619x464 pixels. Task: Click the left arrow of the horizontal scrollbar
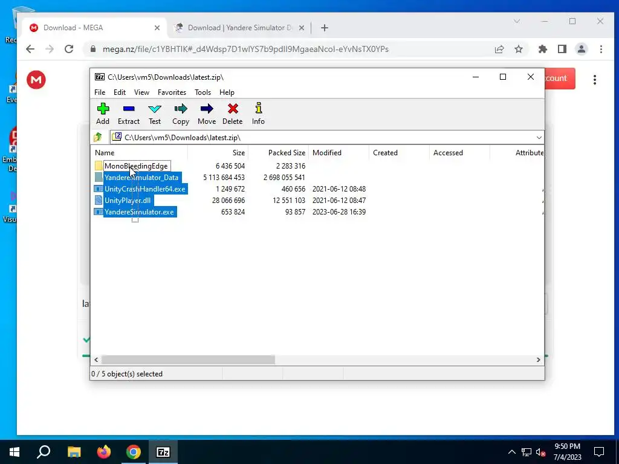96,359
